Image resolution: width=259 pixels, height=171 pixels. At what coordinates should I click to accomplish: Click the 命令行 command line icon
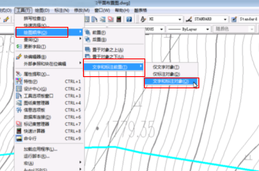coord(19,138)
